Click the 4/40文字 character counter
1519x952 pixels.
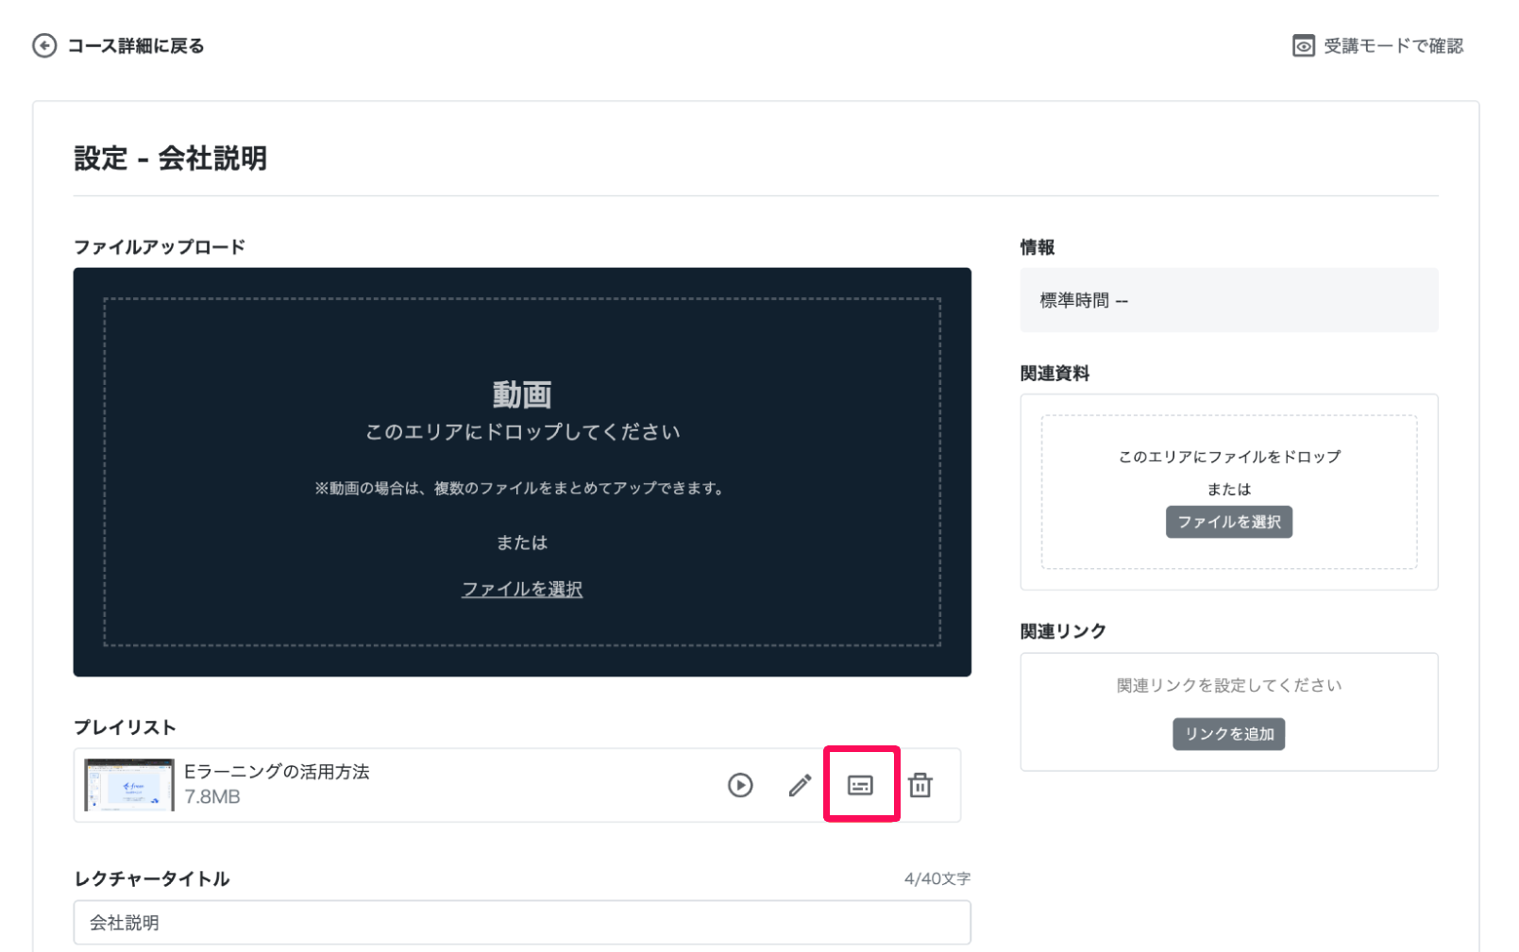coord(937,878)
